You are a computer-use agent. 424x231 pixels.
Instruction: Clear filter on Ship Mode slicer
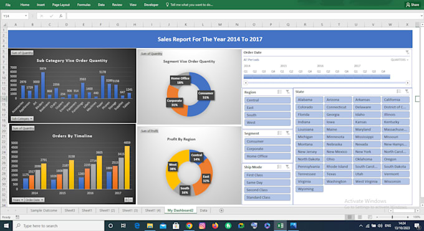287,167
